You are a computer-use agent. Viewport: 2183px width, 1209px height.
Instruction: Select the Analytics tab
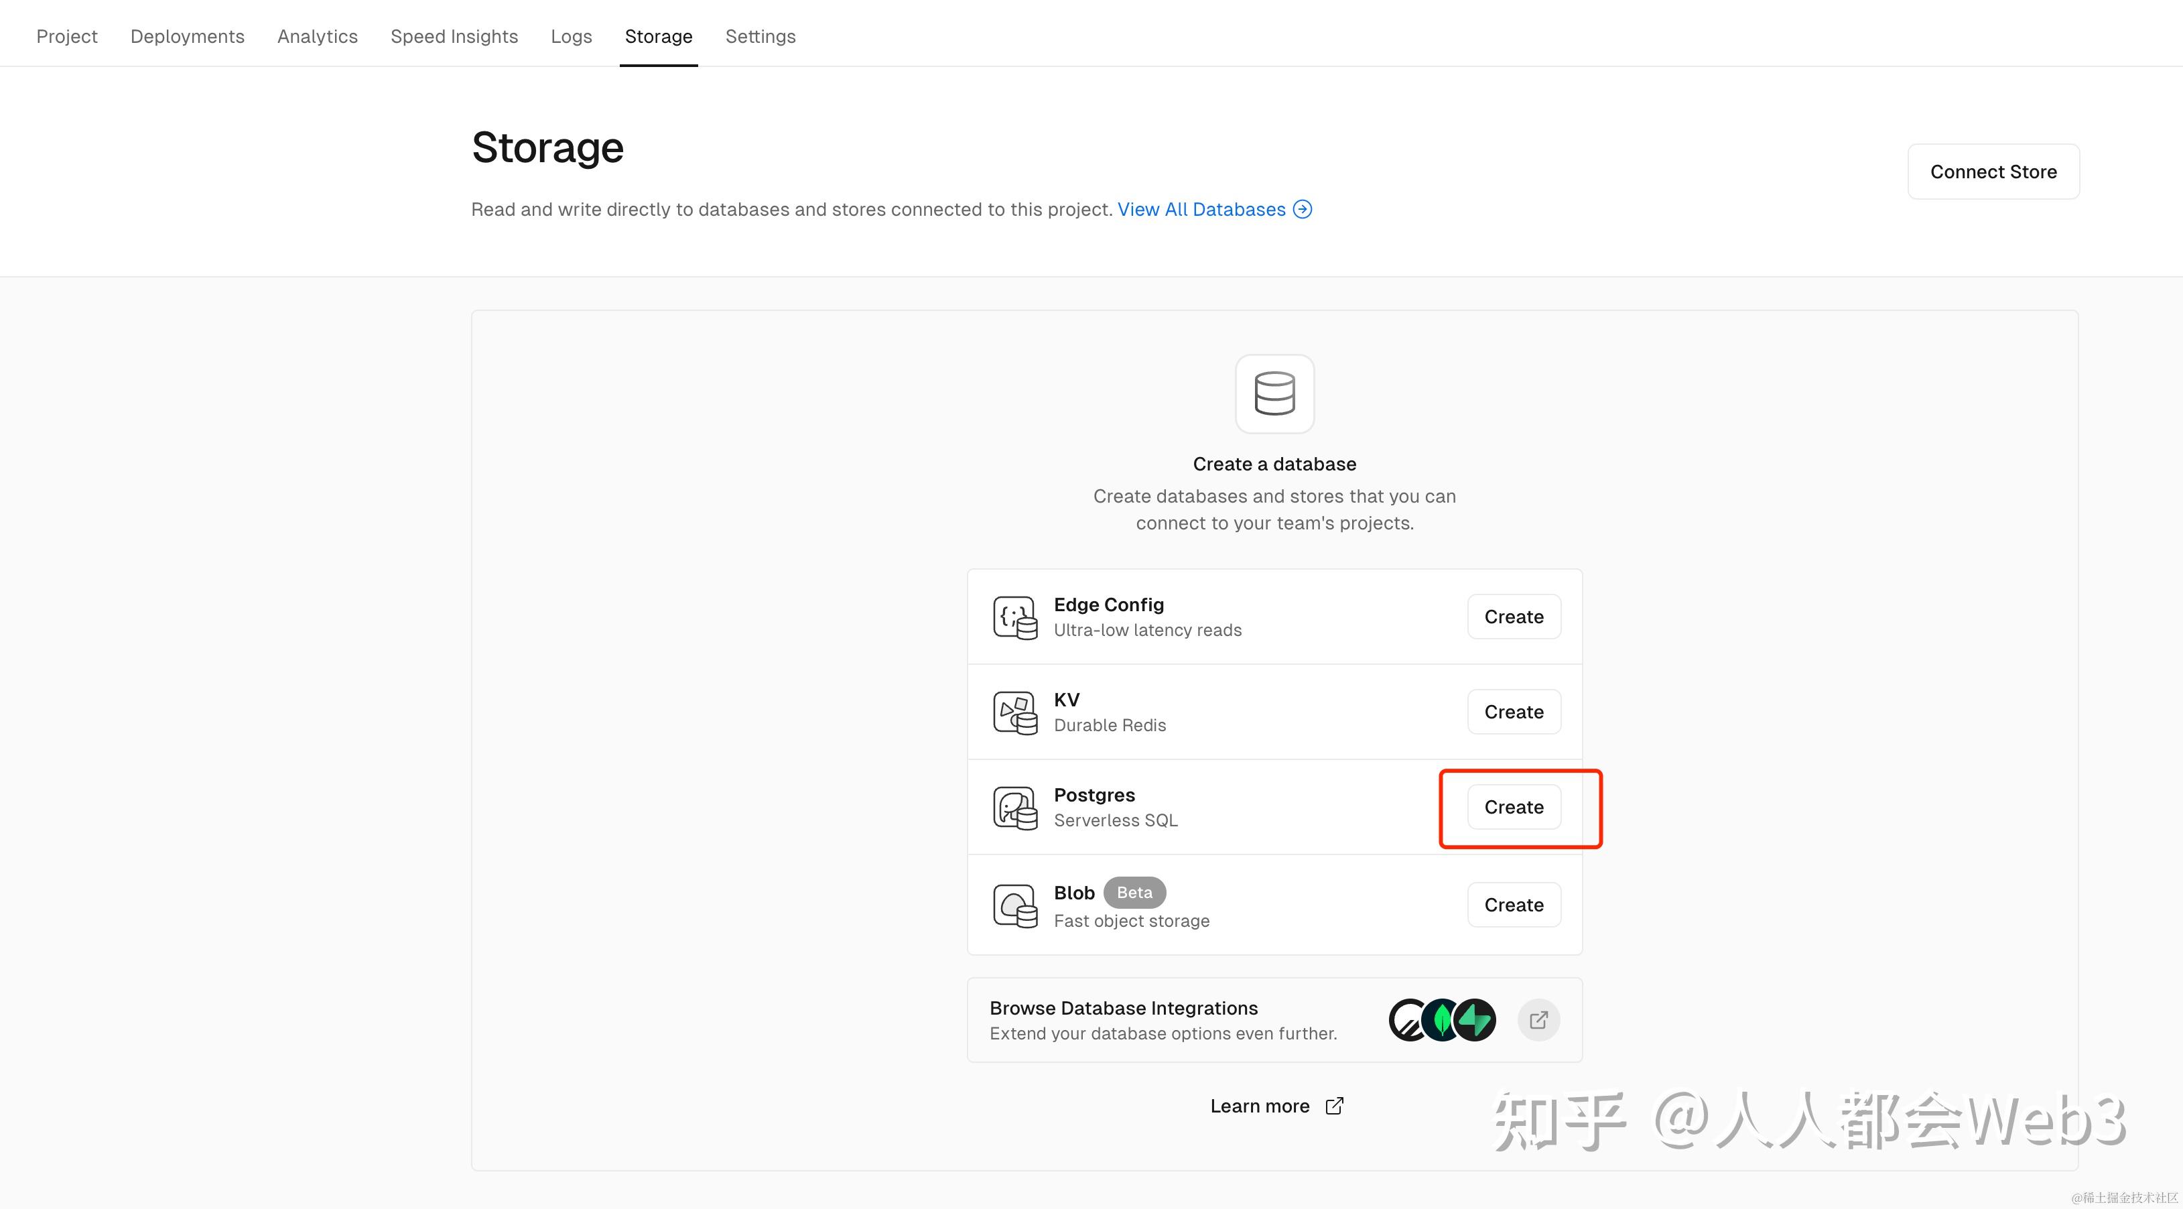[317, 36]
